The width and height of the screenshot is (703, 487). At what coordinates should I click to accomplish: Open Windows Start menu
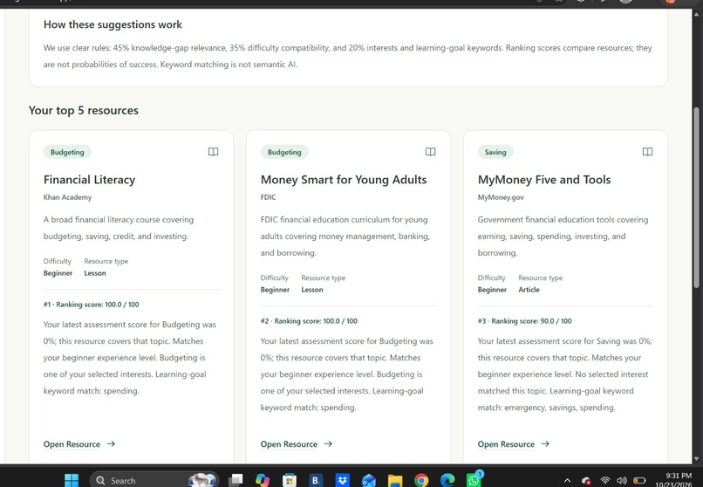coord(72,480)
